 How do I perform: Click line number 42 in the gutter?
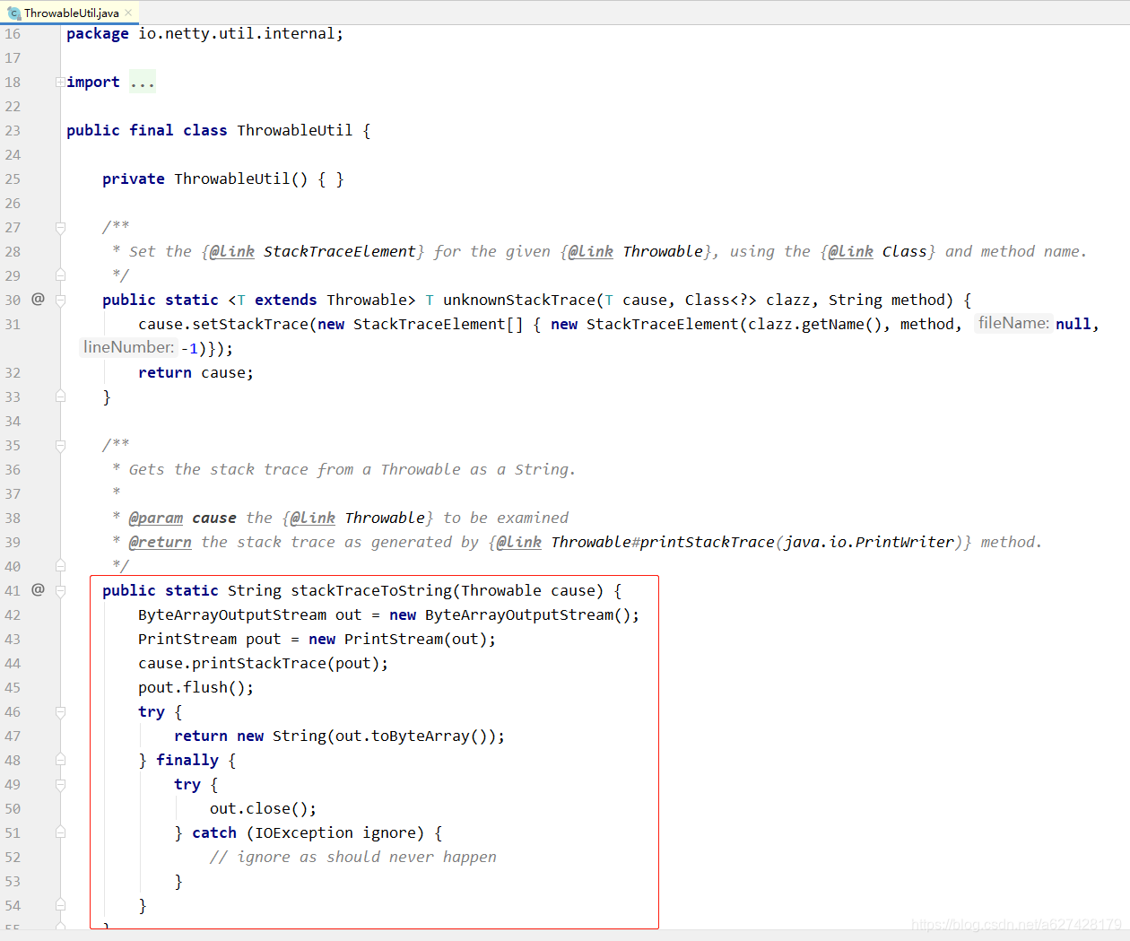point(13,614)
